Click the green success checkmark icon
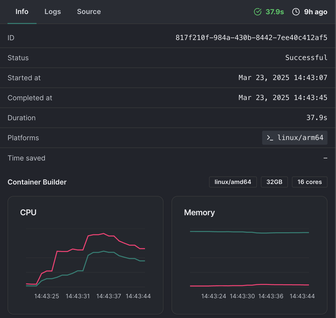 [258, 12]
